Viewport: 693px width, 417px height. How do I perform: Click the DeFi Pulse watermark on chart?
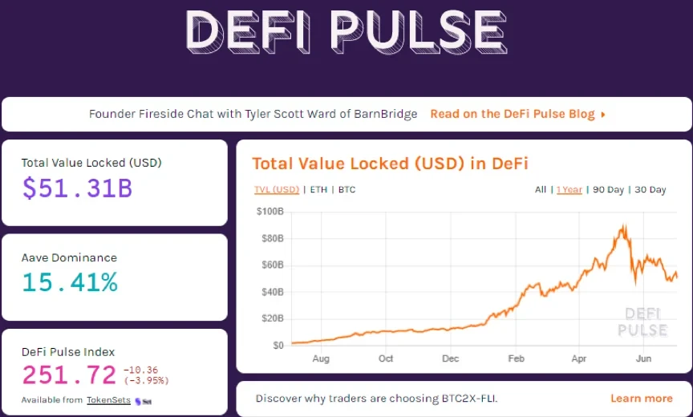pyautogui.click(x=642, y=322)
